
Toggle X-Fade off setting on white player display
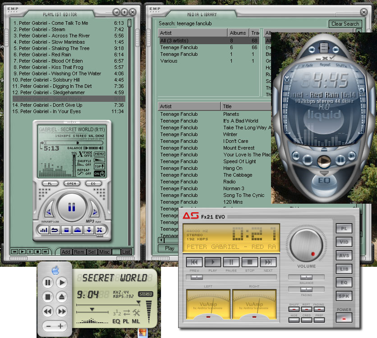click(x=86, y=154)
